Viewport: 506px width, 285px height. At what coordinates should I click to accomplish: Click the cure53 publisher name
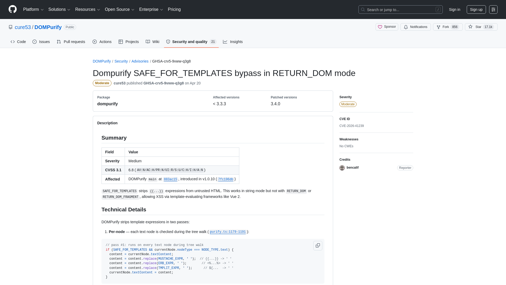click(119, 83)
